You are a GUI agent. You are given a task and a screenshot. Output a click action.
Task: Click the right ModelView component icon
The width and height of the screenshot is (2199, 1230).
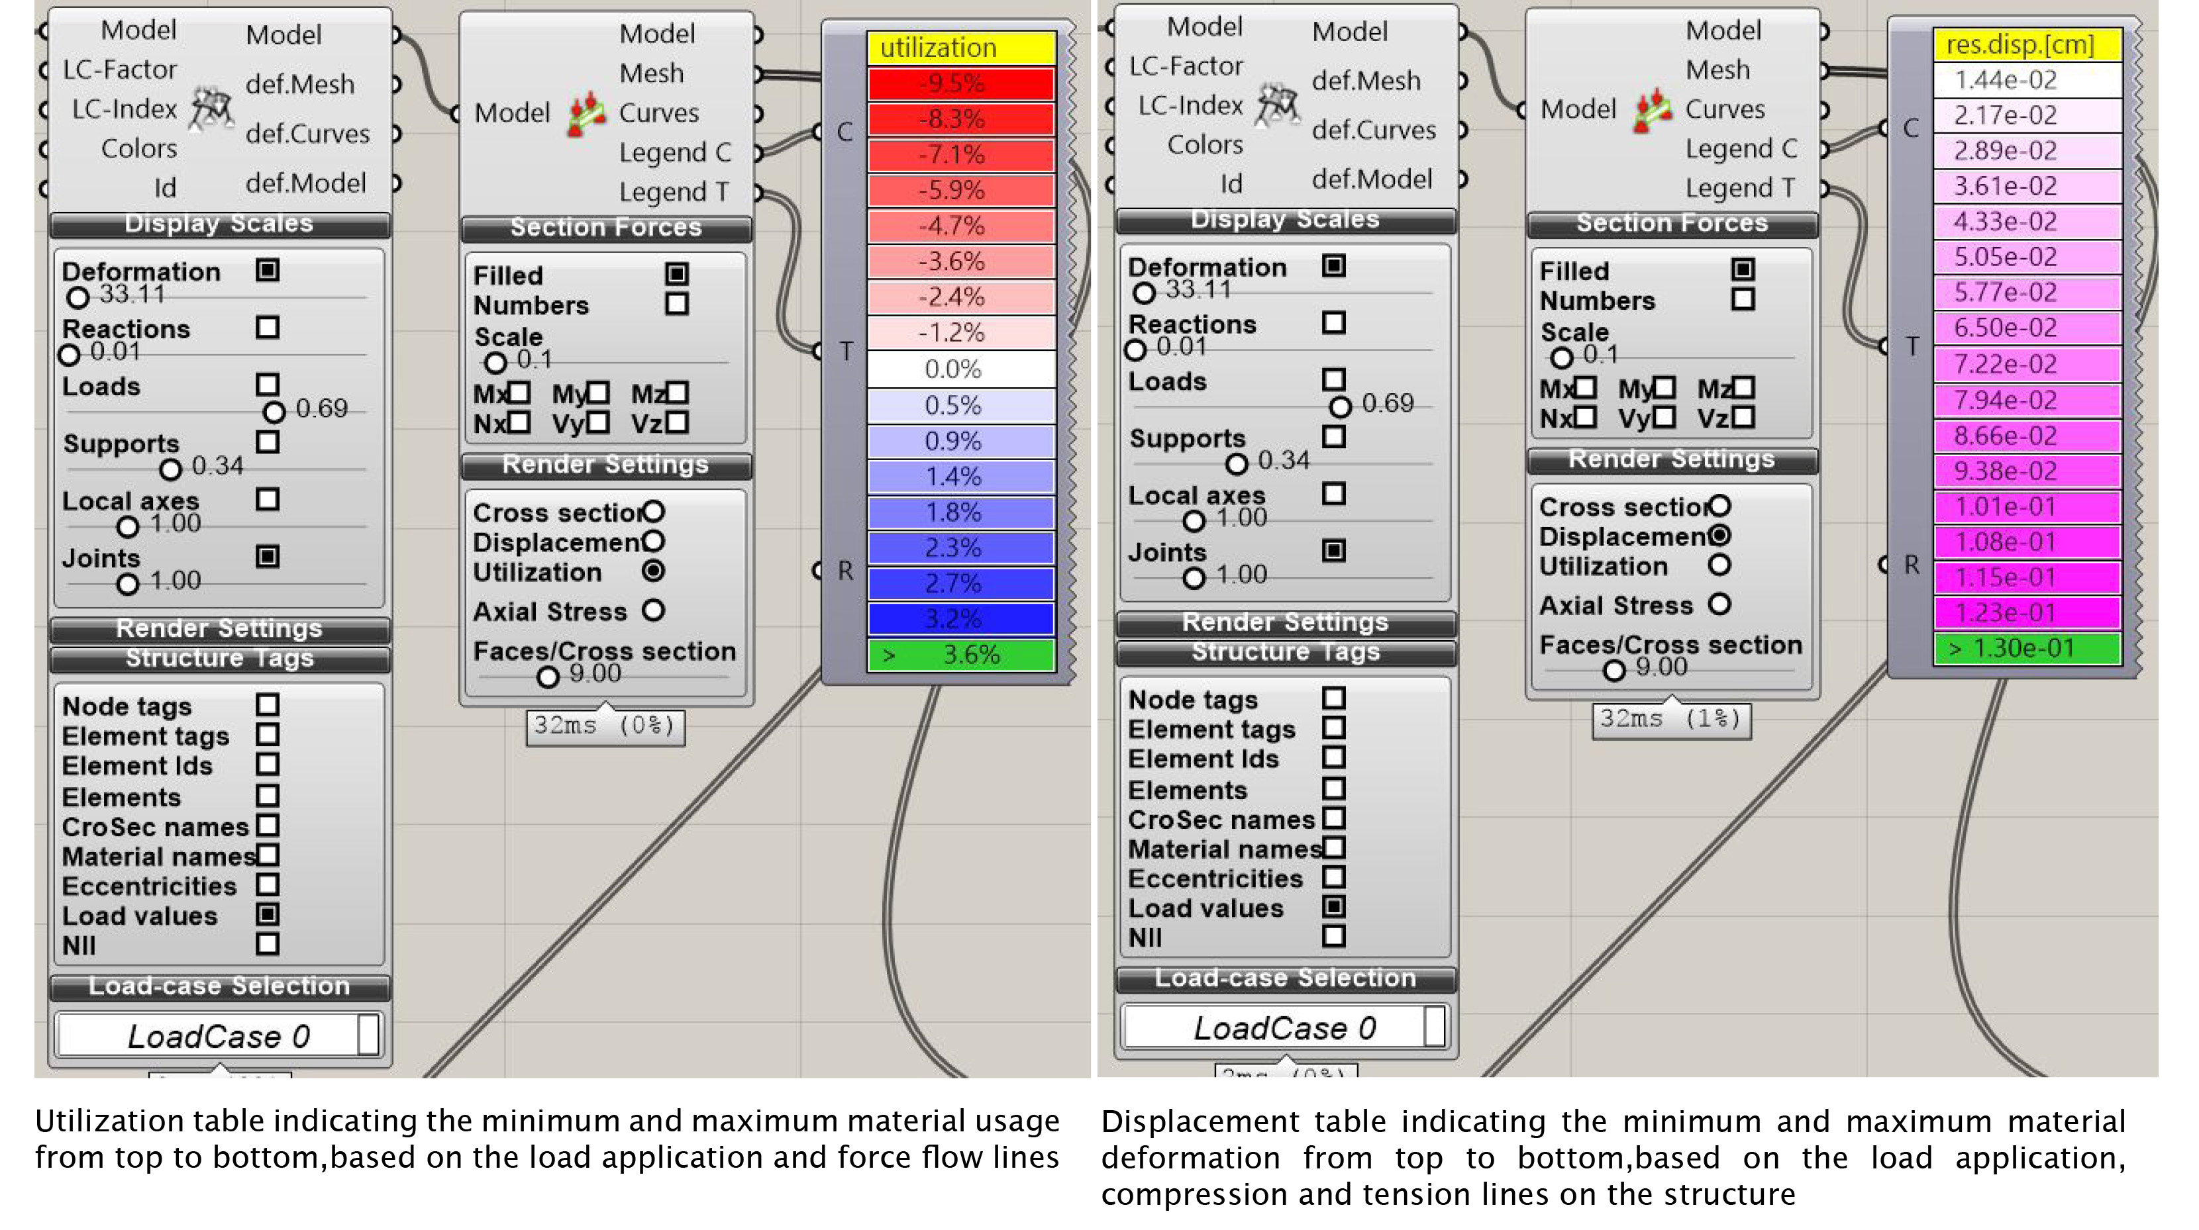click(1277, 106)
